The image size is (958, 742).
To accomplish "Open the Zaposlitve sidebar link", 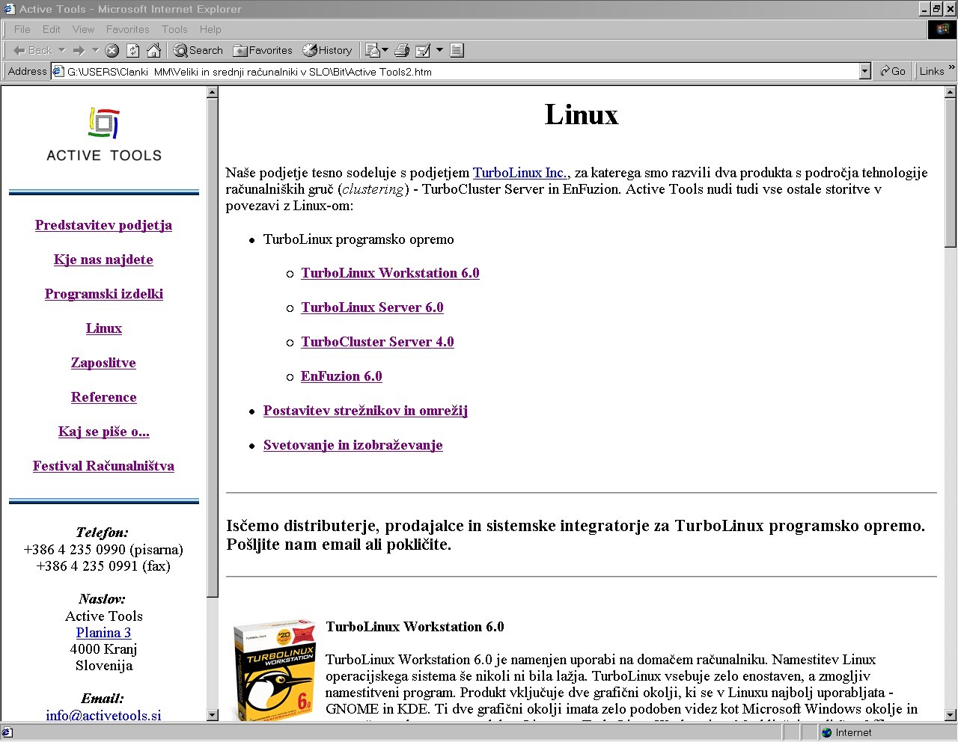I will [x=103, y=363].
